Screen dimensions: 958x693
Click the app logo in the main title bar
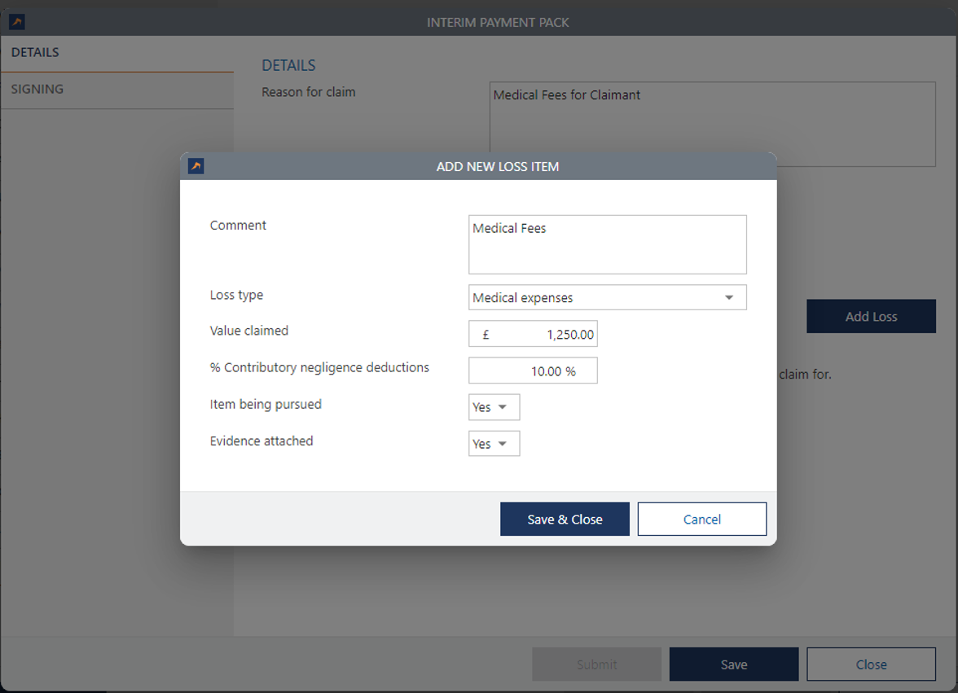click(16, 22)
